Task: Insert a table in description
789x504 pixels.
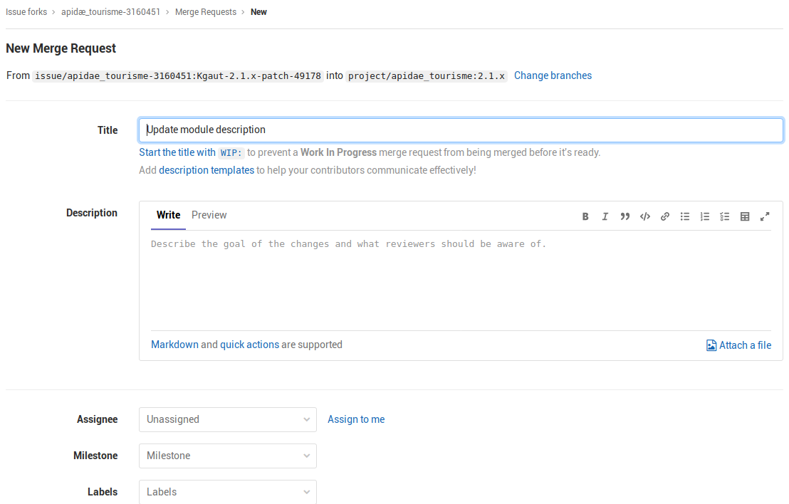Action: 745,216
